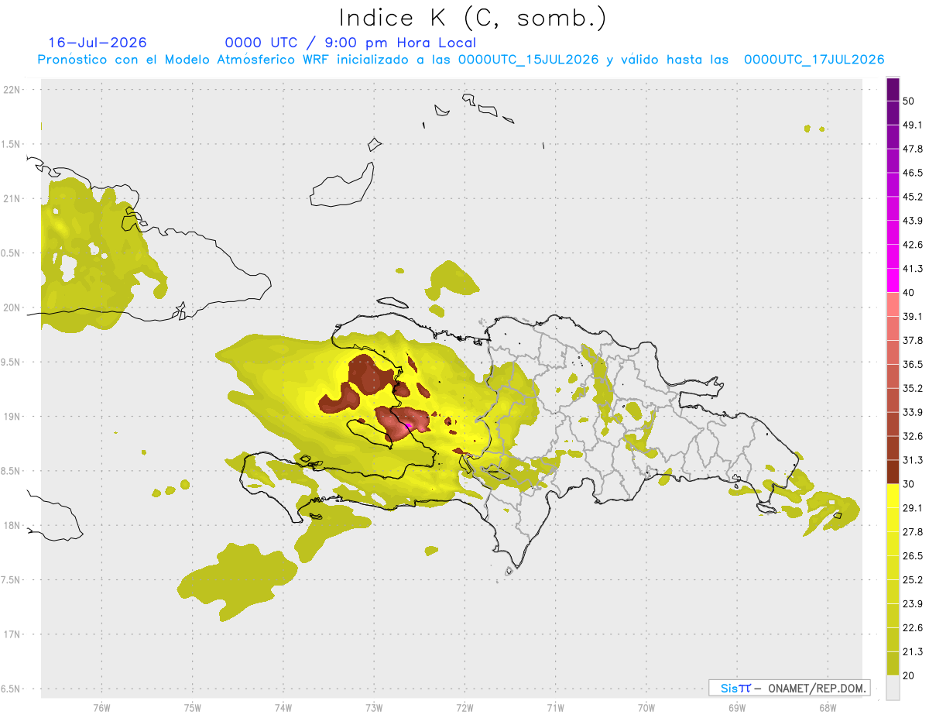Click the legend value '30'
Image resolution: width=929 pixels, height=718 pixels.
pos(909,484)
